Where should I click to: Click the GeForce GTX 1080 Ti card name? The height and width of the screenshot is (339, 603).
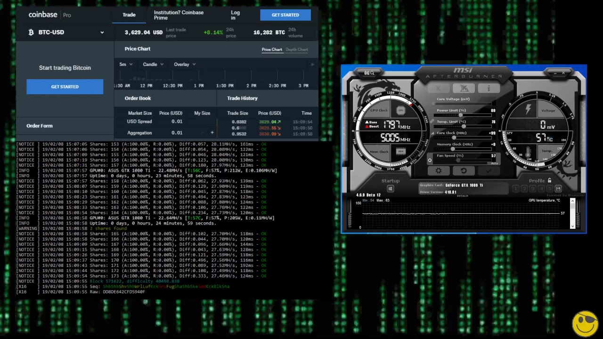point(464,185)
